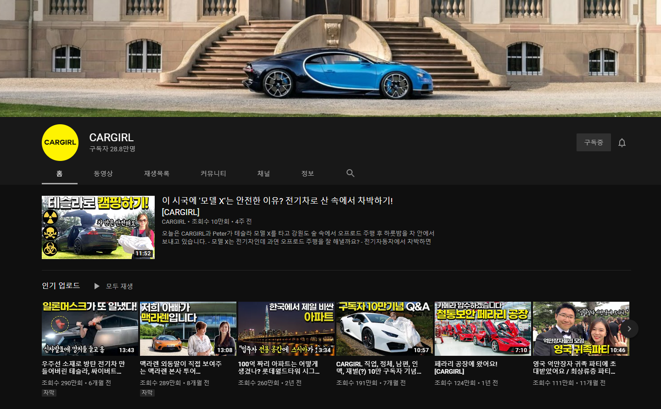This screenshot has height=409, width=661.
Task: Click the notification bell icon
Action: pyautogui.click(x=622, y=143)
